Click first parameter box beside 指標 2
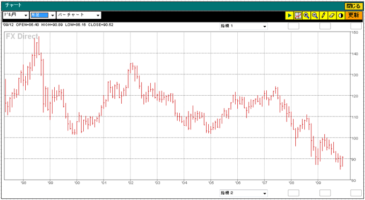365x200 pixels. [294, 193]
